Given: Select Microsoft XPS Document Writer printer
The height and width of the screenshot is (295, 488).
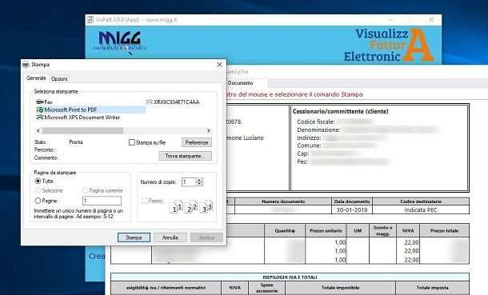Looking at the screenshot, I should [x=78, y=118].
